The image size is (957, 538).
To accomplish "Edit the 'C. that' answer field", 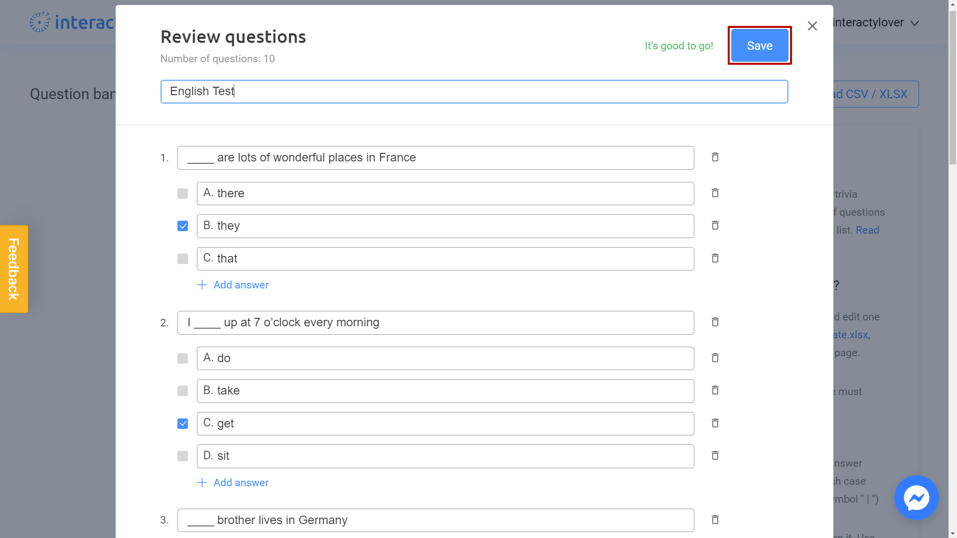I will coord(445,259).
